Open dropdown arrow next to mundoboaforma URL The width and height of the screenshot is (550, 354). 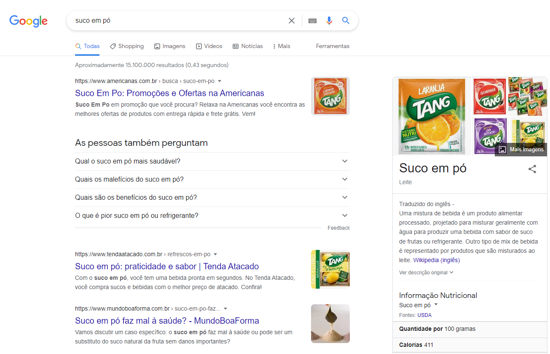coord(225,308)
